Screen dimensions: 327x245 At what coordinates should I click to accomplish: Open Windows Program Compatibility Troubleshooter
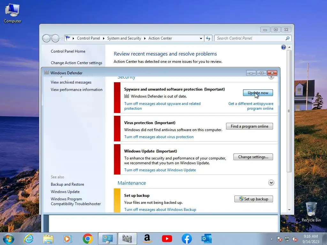pyautogui.click(x=76, y=202)
